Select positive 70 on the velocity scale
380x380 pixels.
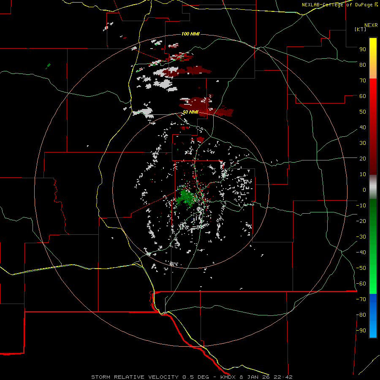[363, 81]
